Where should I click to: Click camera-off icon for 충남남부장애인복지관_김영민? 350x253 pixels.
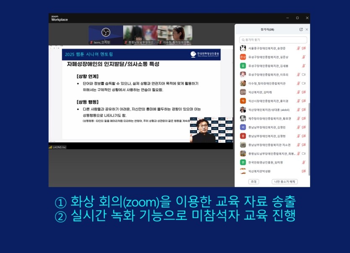click(304, 127)
